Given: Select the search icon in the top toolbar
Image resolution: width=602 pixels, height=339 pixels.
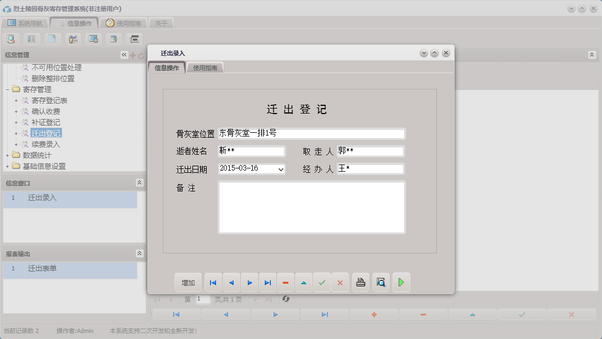Looking at the screenshot, I should [x=11, y=39].
